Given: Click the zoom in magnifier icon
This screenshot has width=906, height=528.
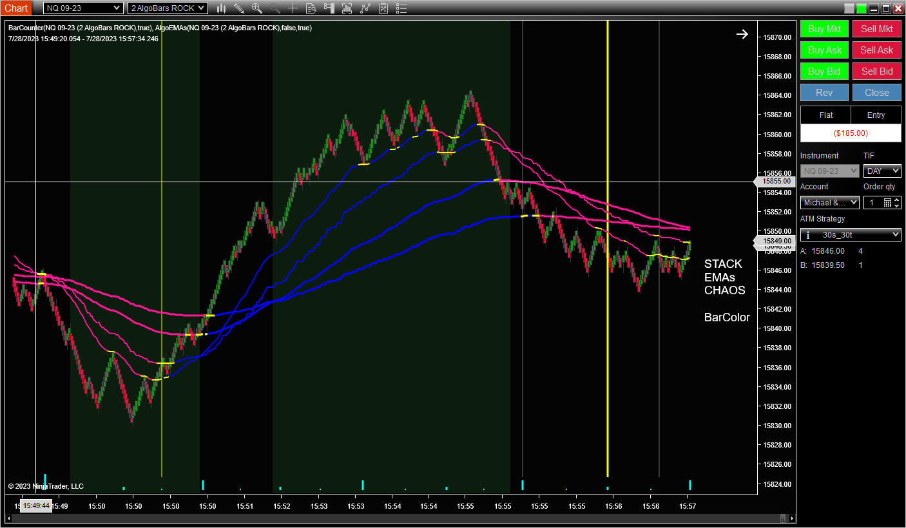Looking at the screenshot, I should (257, 8).
